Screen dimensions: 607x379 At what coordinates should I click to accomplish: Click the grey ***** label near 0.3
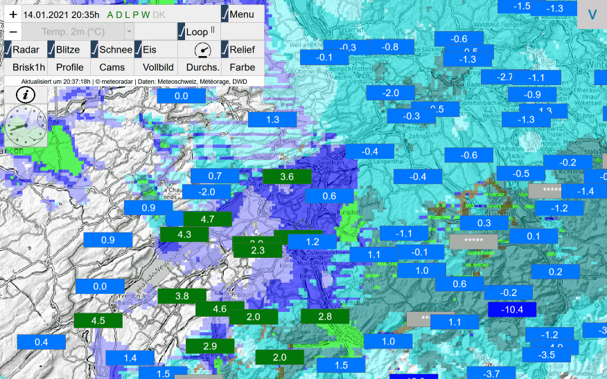473,241
